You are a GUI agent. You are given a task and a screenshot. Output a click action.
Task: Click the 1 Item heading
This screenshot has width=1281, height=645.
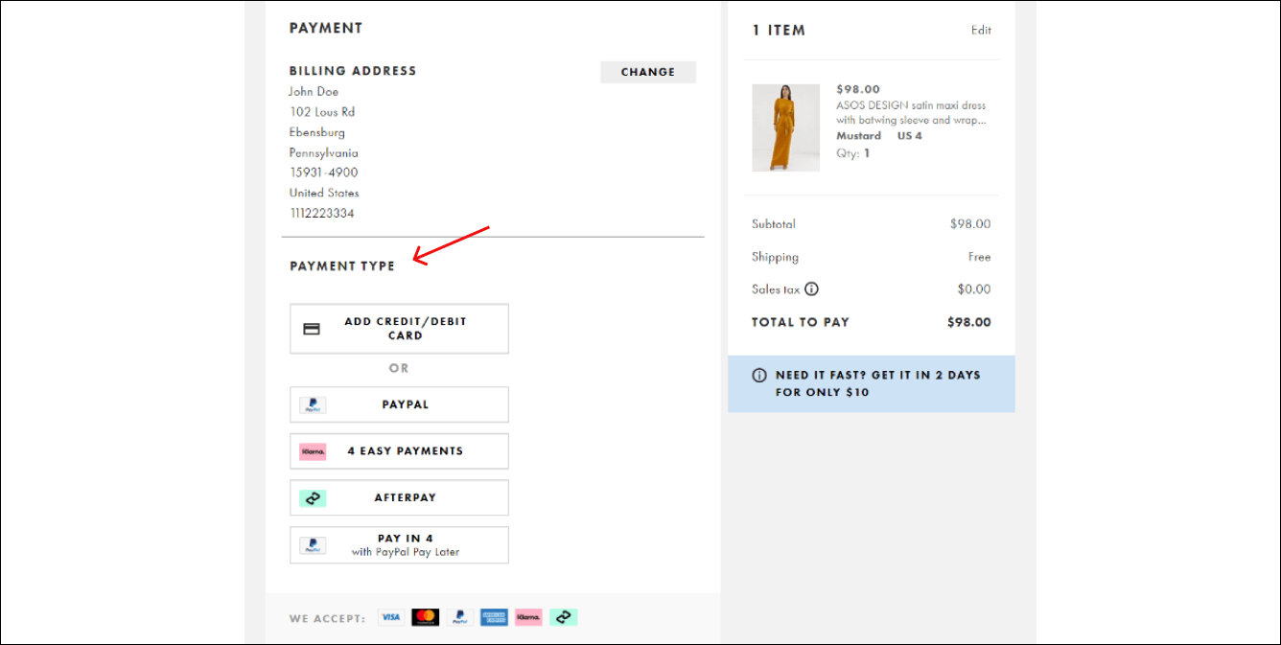(779, 31)
